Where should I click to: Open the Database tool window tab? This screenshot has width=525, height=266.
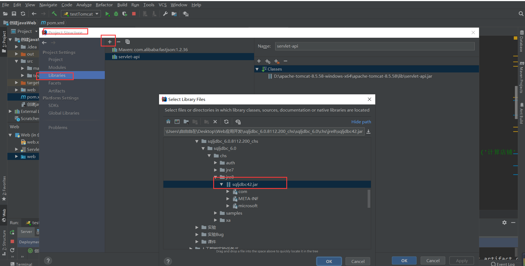pyautogui.click(x=521, y=42)
